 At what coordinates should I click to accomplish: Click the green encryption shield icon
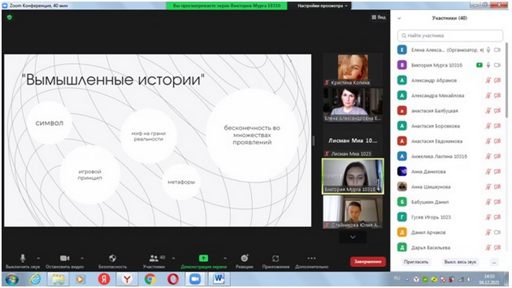9,17
